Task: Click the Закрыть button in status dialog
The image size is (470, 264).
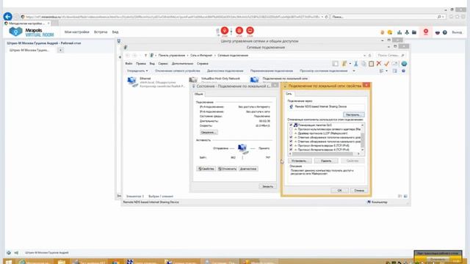Action: (x=267, y=186)
